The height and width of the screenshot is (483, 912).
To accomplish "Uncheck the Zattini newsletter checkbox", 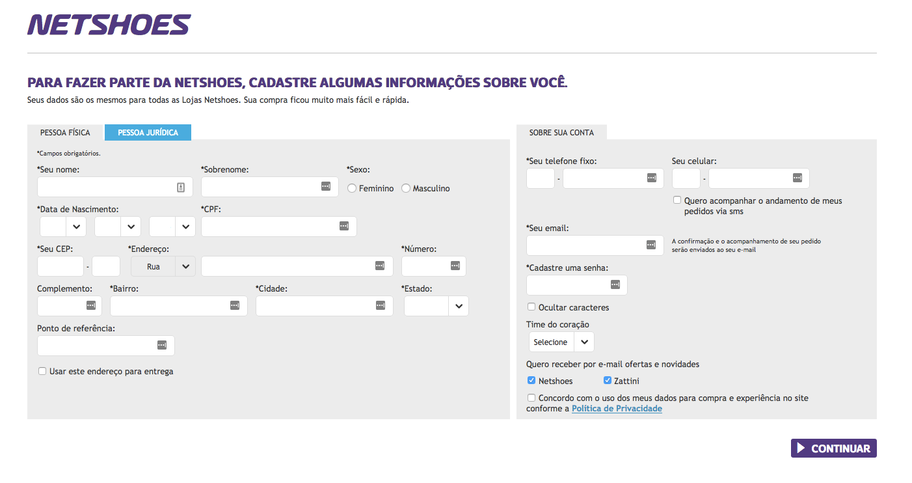I will (x=608, y=380).
